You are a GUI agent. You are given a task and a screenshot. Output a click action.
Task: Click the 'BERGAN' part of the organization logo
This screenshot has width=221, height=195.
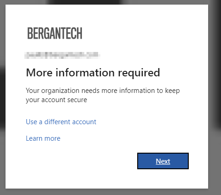click(43, 33)
